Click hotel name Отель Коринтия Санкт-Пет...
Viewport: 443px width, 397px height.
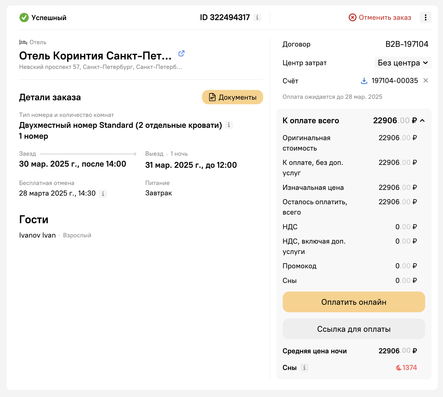pos(95,56)
